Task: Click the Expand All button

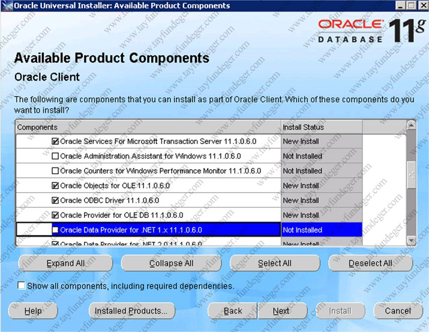Action: (x=65, y=264)
